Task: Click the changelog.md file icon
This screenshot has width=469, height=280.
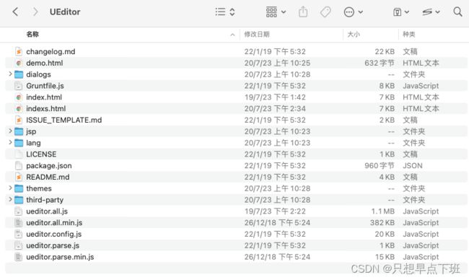Action: (x=19, y=52)
